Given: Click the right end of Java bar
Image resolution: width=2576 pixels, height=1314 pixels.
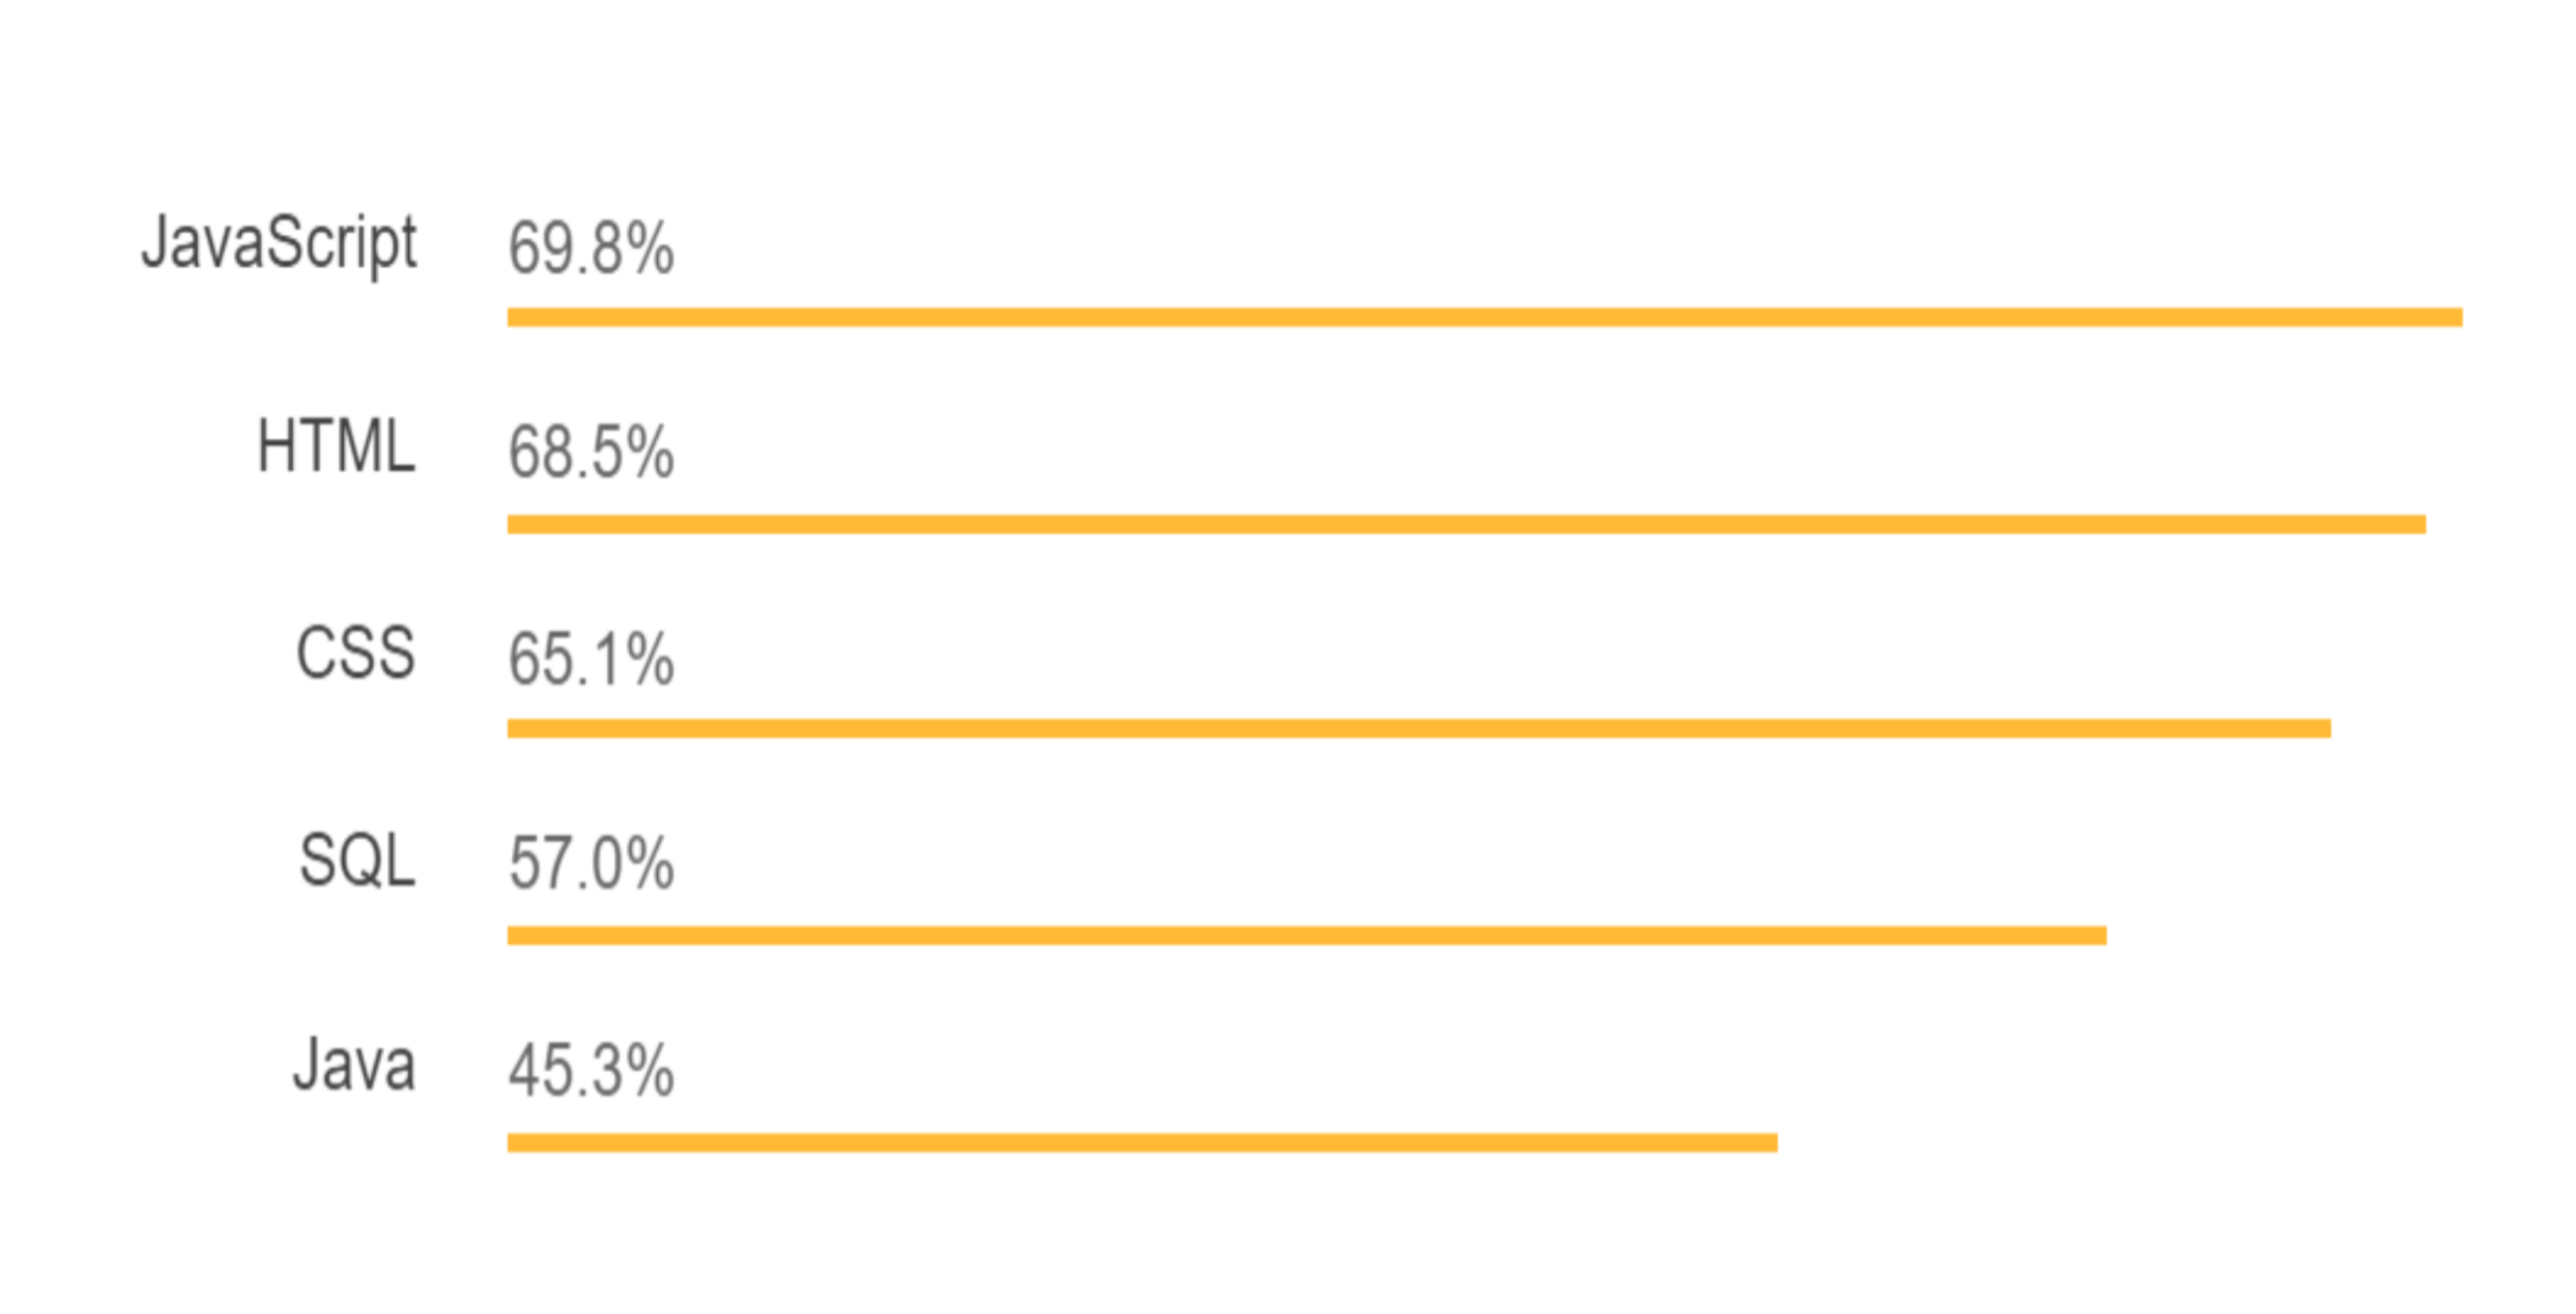Looking at the screenshot, I should pyautogui.click(x=1769, y=1142).
